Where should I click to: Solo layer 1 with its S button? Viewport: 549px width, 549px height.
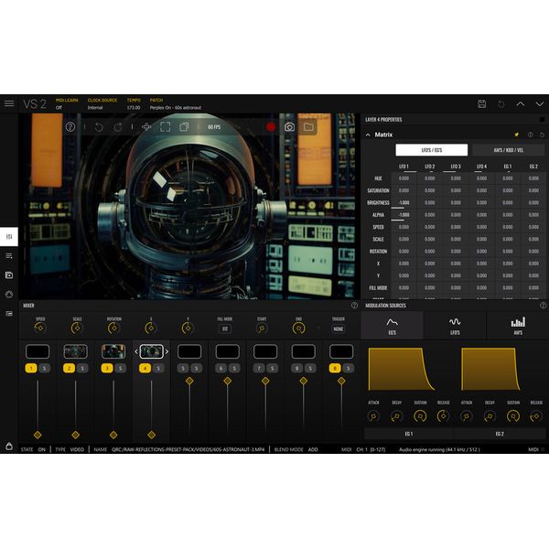(x=45, y=368)
